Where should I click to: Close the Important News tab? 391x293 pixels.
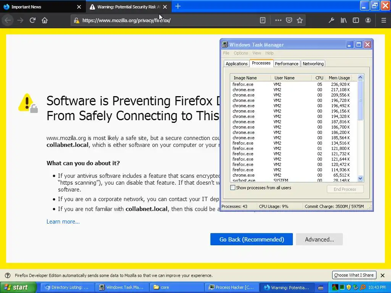[79, 7]
